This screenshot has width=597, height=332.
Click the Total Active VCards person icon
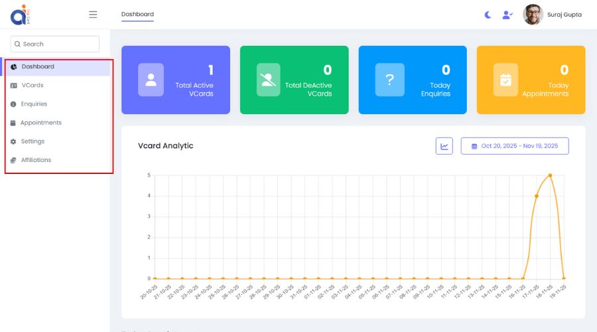(x=151, y=80)
